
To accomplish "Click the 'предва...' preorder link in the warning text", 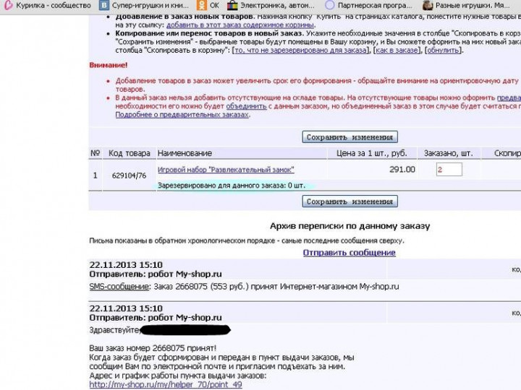I will tap(509, 98).
